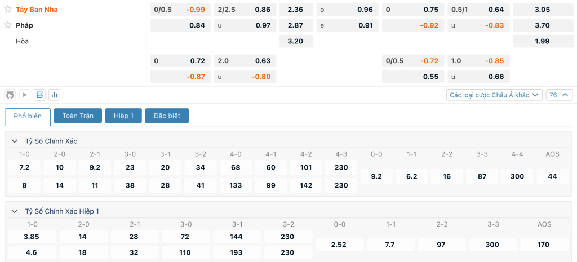Pick under odds -0.80

[245, 77]
